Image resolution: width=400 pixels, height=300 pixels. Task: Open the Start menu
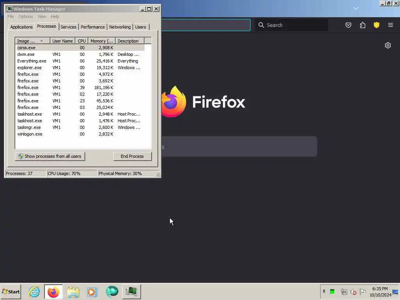[x=11, y=291]
